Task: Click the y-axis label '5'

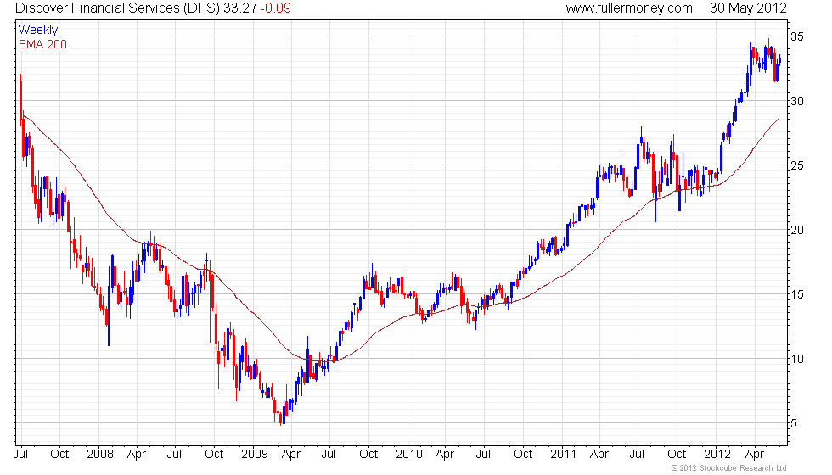Action: [x=794, y=423]
